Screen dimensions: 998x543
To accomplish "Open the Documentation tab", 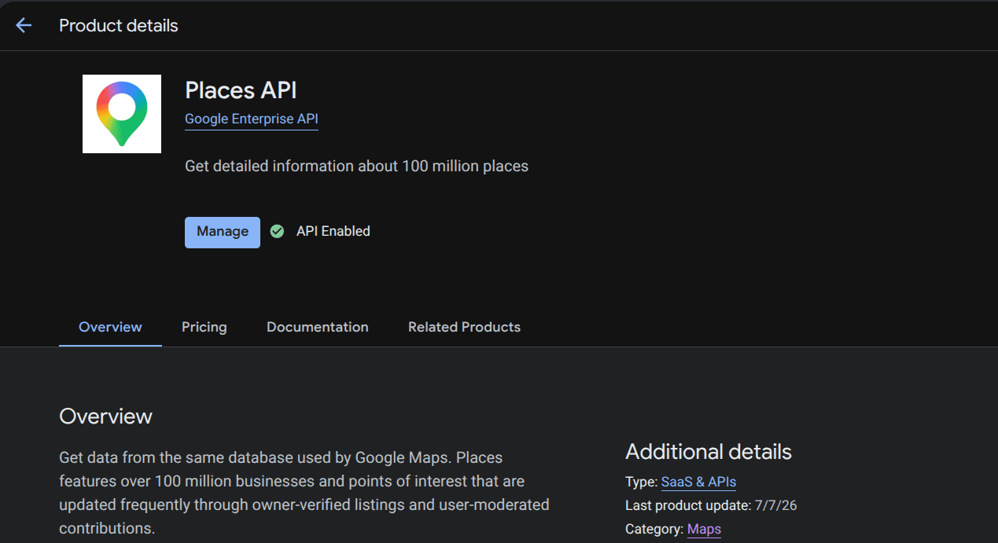I will click(x=318, y=327).
